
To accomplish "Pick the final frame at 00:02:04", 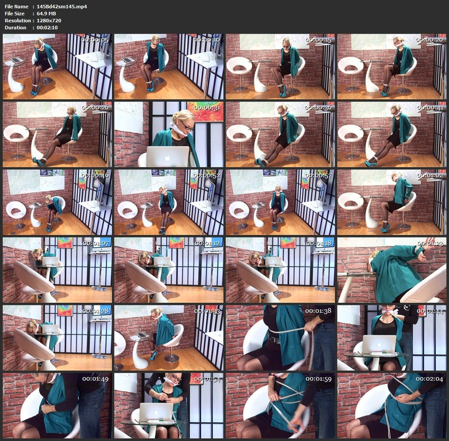I will pos(392,406).
